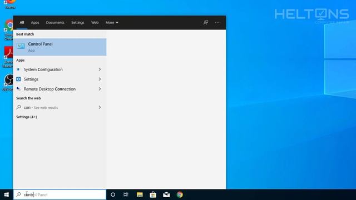Switch to the Documents search tab

point(55,22)
